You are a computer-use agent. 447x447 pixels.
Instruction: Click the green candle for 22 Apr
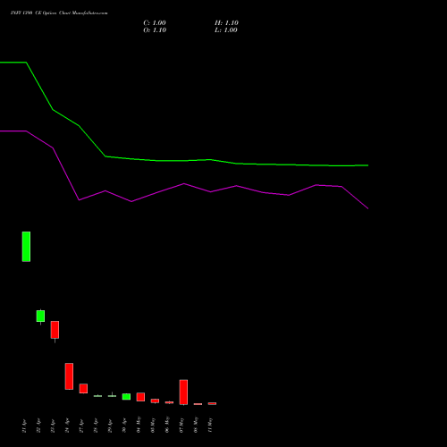pyautogui.click(x=40, y=316)
